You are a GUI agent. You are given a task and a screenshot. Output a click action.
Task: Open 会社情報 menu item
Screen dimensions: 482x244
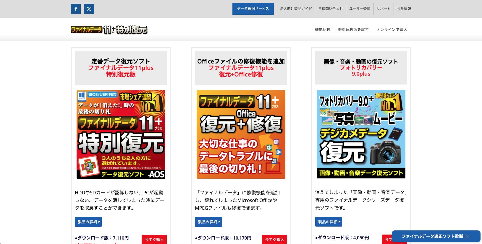pyautogui.click(x=404, y=9)
